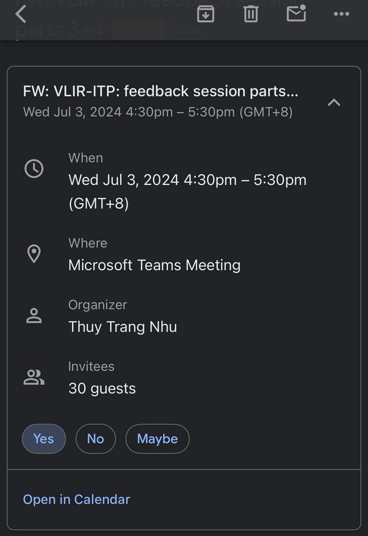
Task: Tap the header time summary under title
Action: (158, 112)
